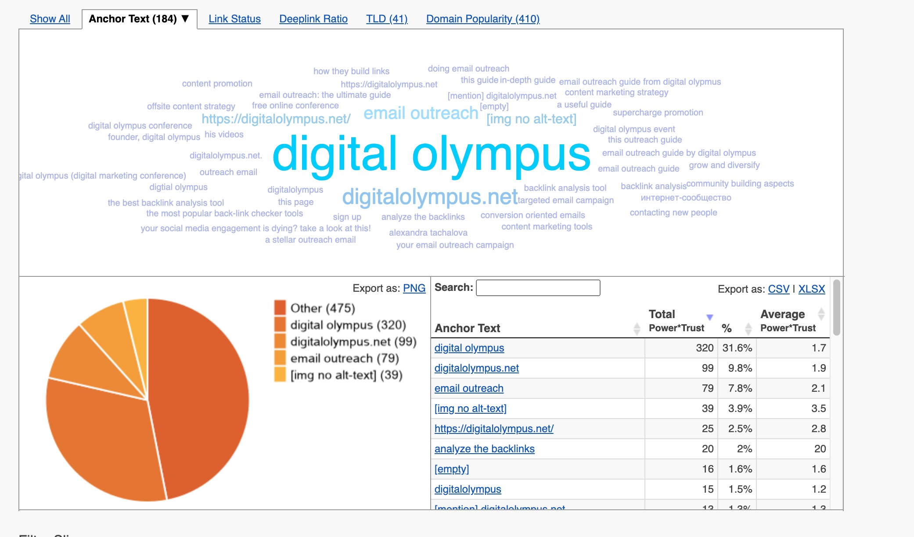The height and width of the screenshot is (537, 914).
Task: Export the table as CSV
Action: coord(778,289)
